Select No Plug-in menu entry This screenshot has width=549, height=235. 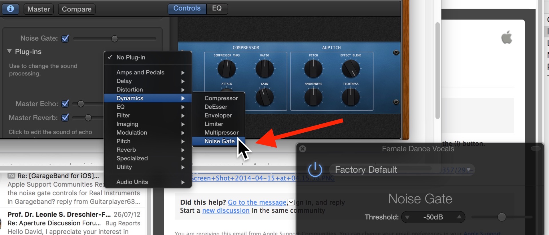click(148, 57)
